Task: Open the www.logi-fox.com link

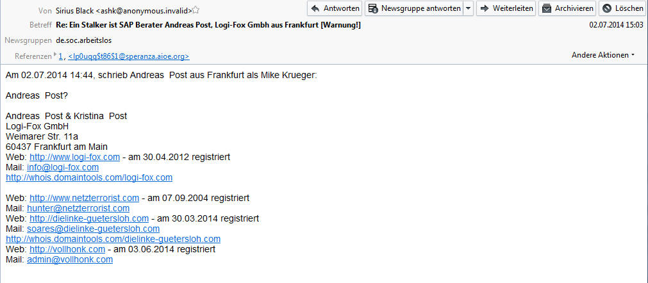Action: coord(75,157)
